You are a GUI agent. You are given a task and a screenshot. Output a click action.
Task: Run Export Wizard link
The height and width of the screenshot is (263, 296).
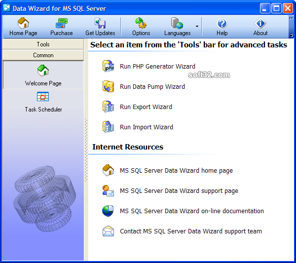click(146, 107)
